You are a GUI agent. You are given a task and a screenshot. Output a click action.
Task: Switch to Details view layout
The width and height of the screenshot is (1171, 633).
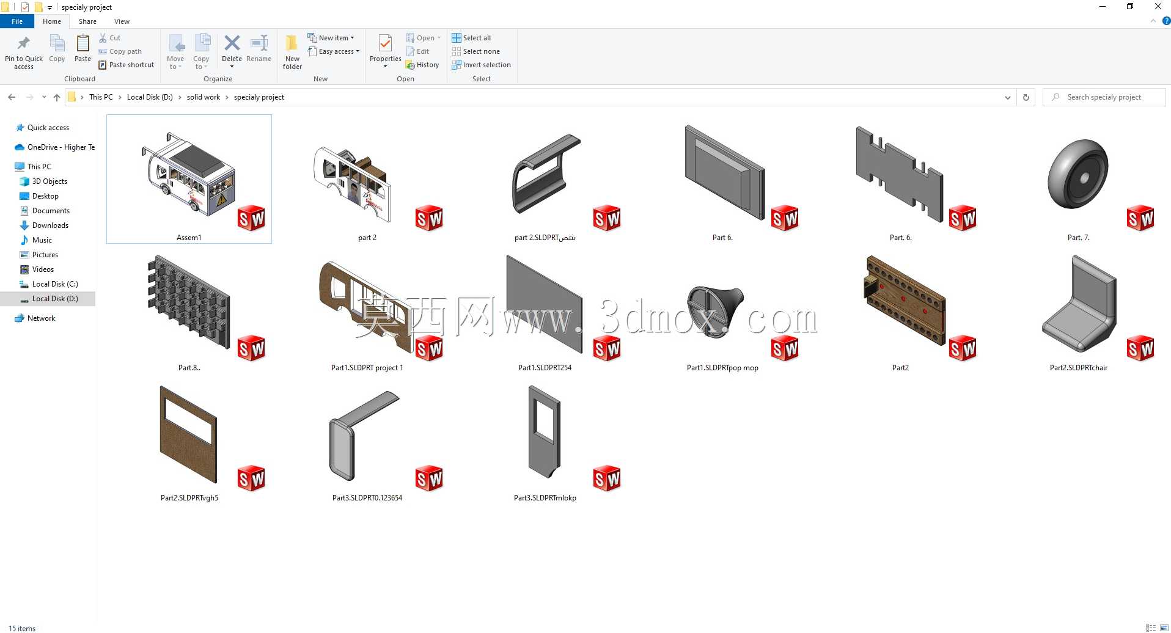click(x=1151, y=628)
